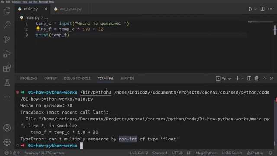Open Source Control view
The image size is (277, 156).
(7, 39)
